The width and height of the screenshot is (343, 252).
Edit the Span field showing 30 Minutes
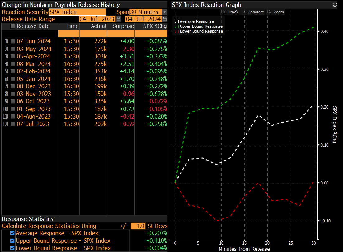click(x=146, y=12)
